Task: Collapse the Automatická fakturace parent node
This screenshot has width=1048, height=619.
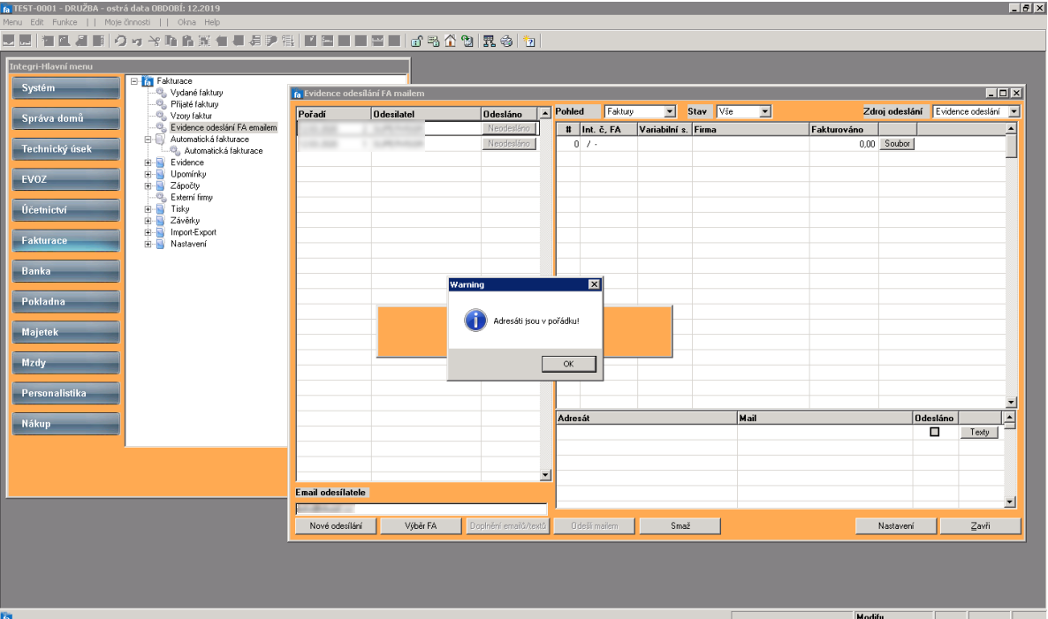Action: pos(148,140)
